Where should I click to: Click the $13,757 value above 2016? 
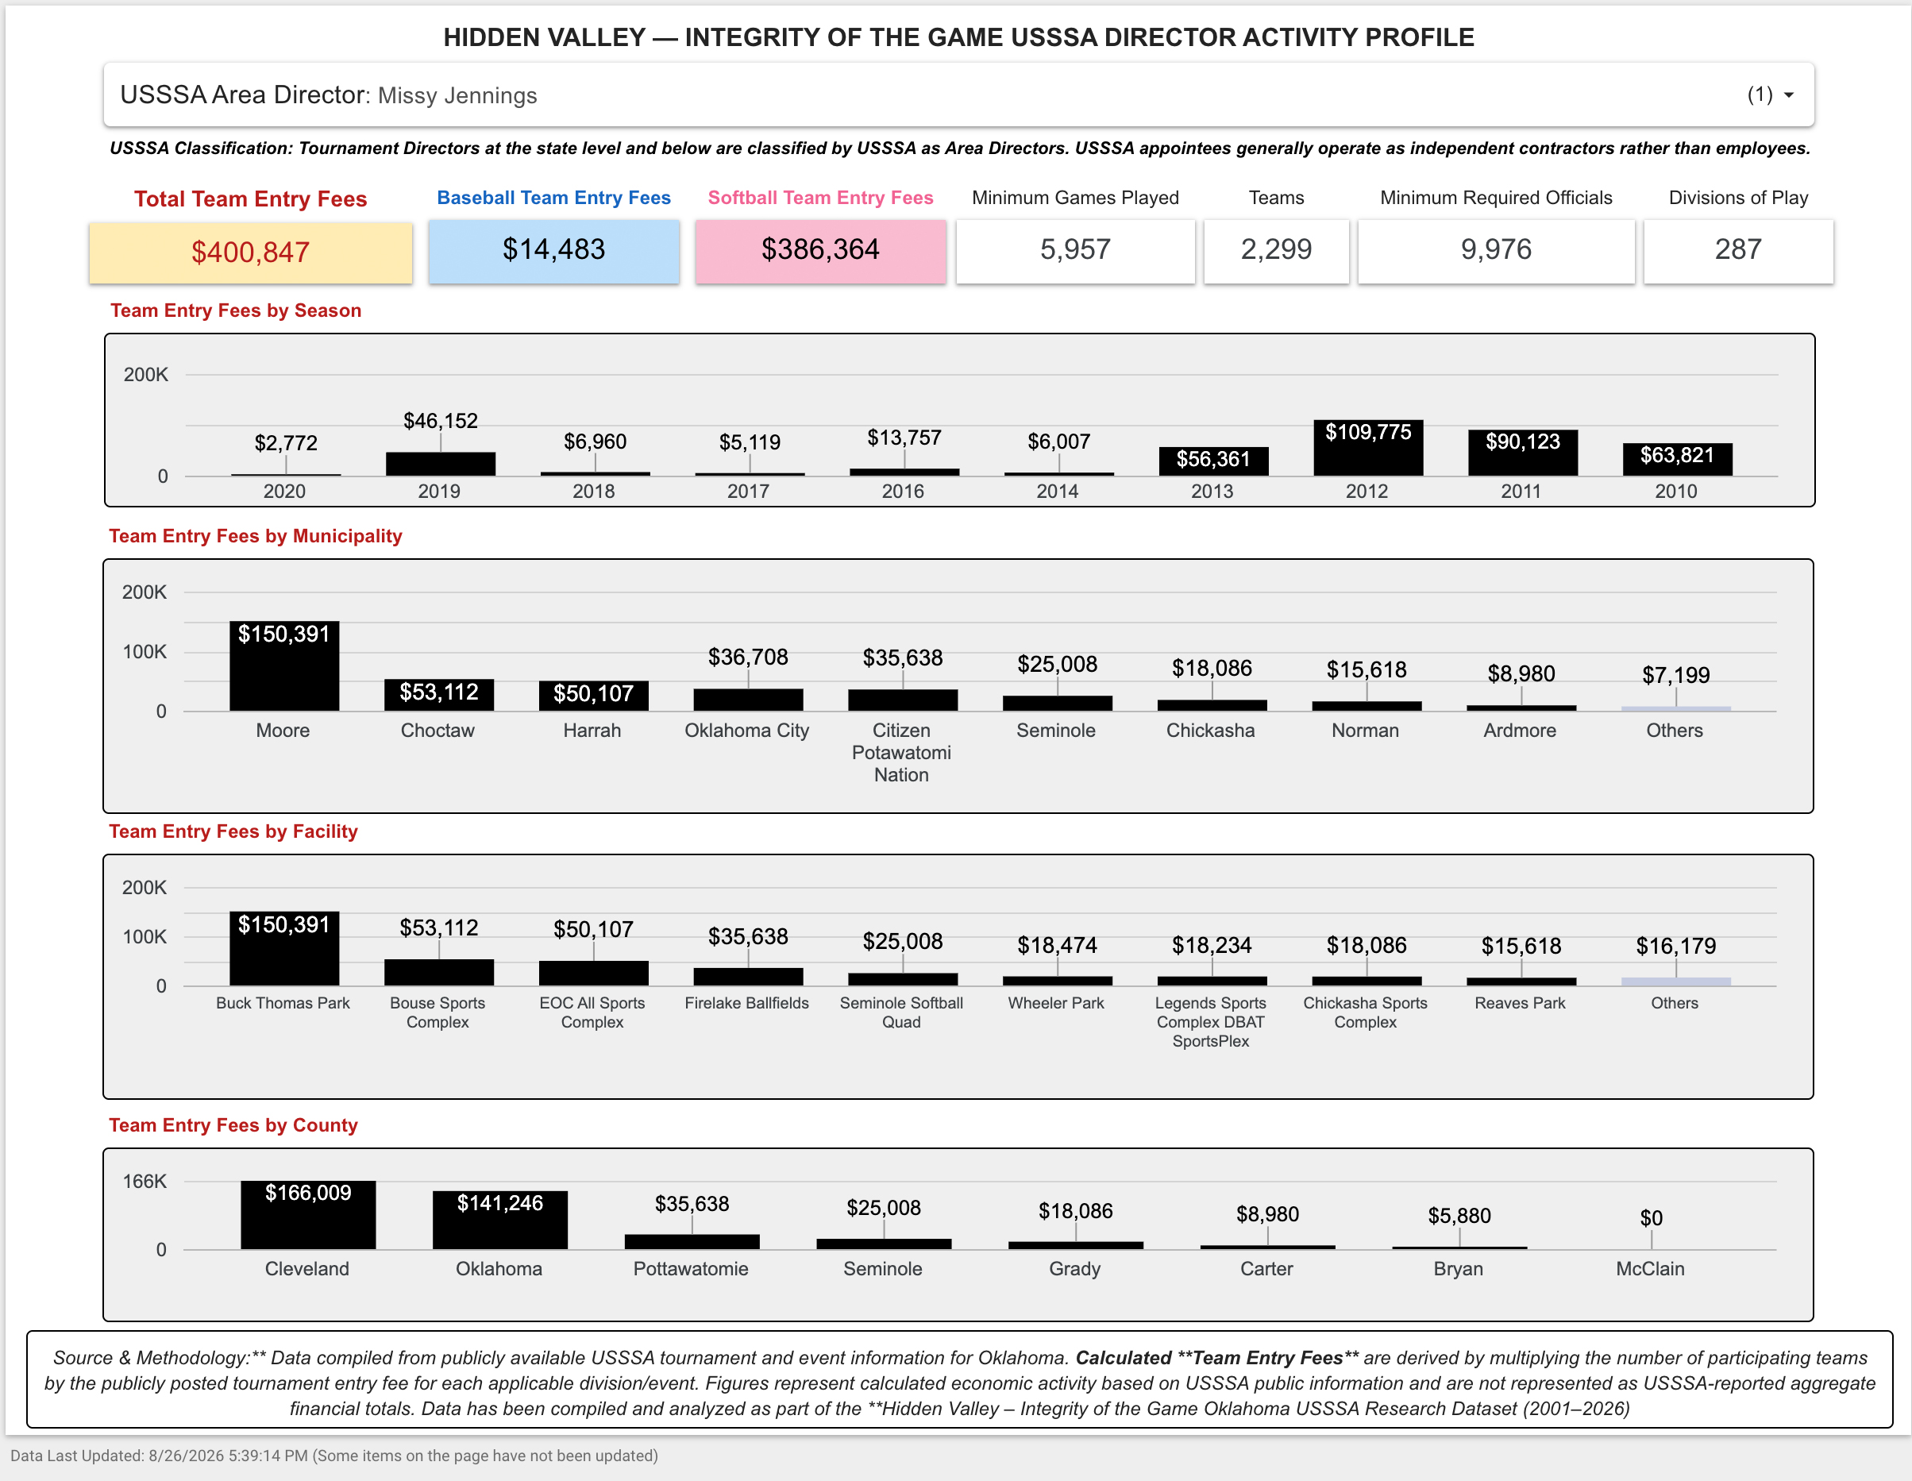(x=904, y=438)
